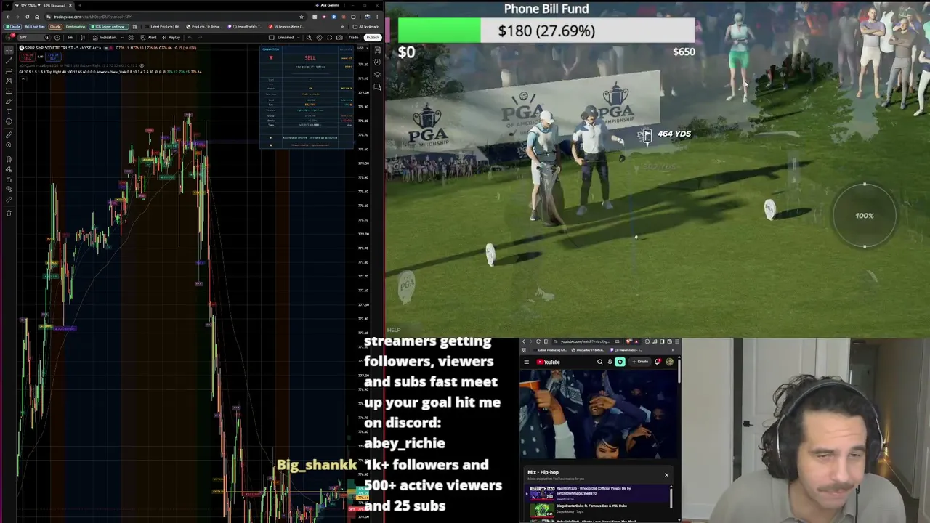Open YouTube search
The width and height of the screenshot is (930, 523).
click(600, 362)
